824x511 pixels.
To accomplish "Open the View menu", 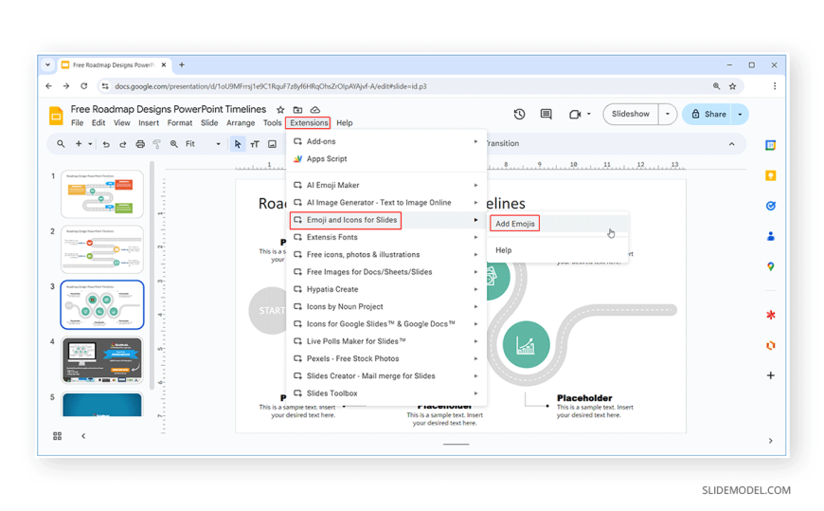I will tap(121, 122).
